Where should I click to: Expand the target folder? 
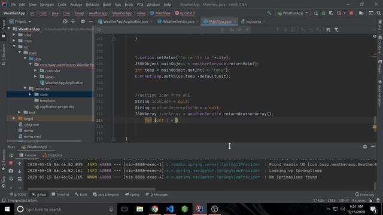coord(14,118)
